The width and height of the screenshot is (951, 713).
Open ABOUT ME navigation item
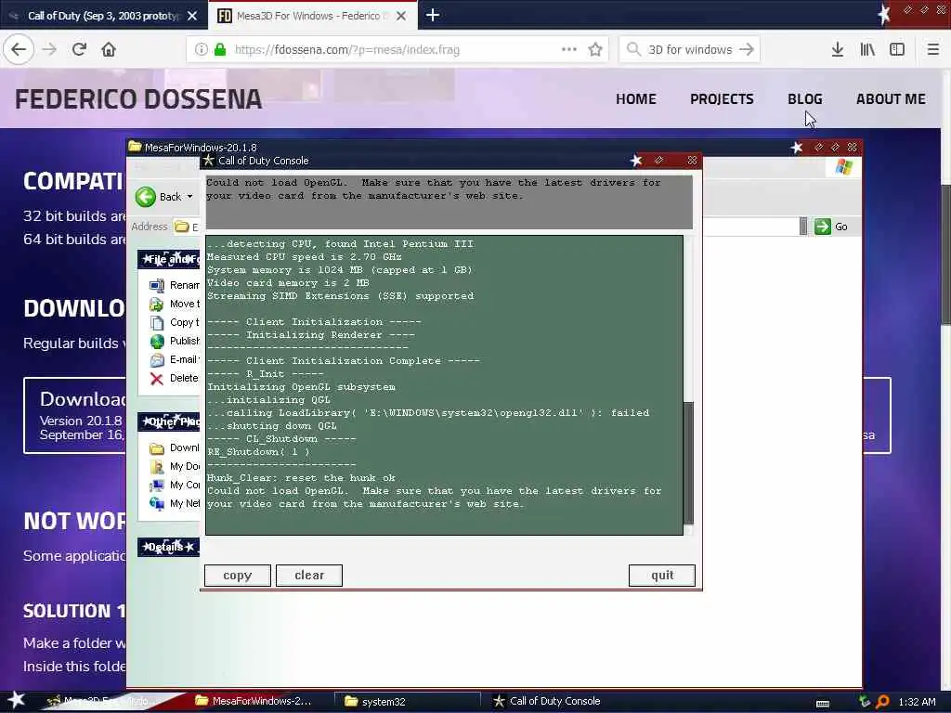click(891, 98)
